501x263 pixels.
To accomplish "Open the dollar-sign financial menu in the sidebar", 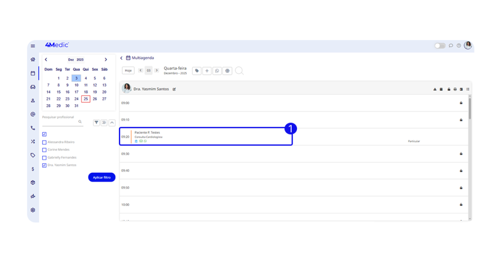I will [x=33, y=169].
